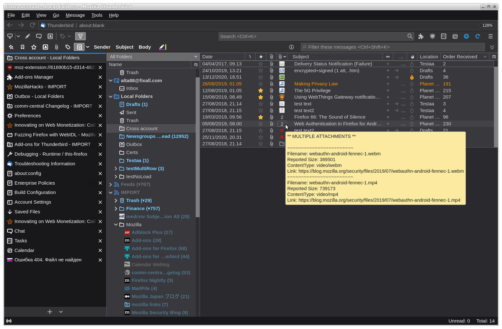Image resolution: width=502 pixels, height=329 pixels.
Task: Collapse the alta88@fixall.com account
Action: (x=110, y=81)
